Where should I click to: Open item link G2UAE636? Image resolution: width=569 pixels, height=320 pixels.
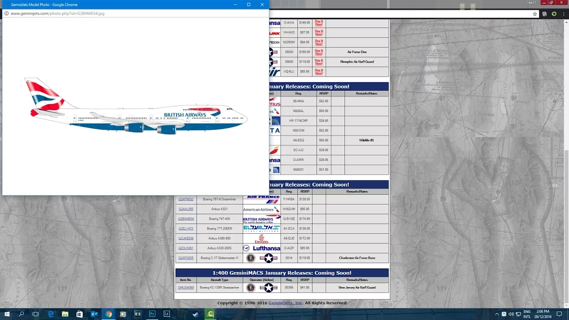186,238
